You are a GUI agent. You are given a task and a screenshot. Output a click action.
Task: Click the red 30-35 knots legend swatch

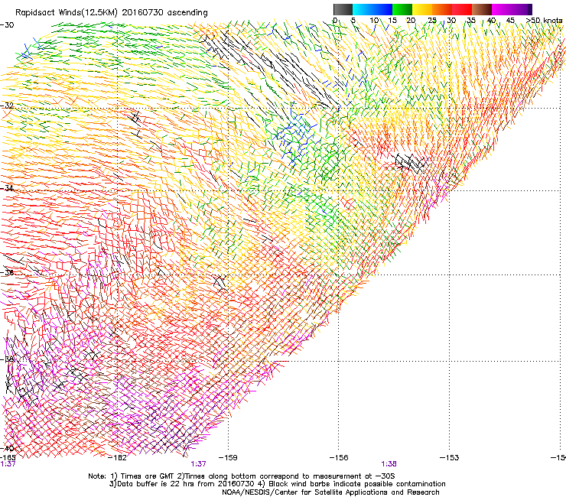coord(462,9)
